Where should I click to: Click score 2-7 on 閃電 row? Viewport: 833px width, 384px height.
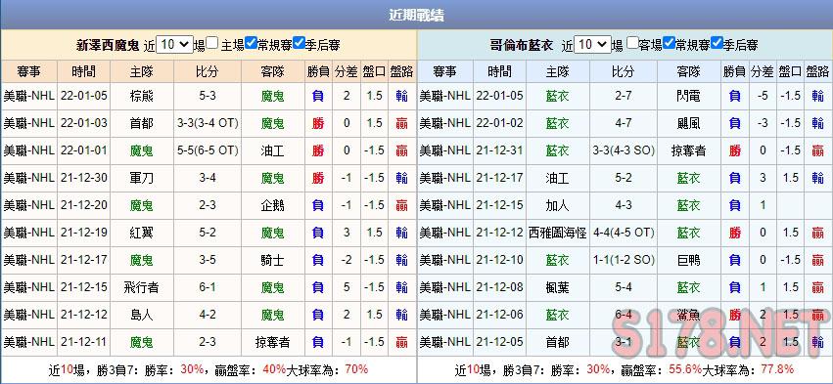624,96
